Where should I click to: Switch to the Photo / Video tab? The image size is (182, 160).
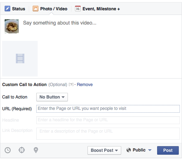(50, 9)
